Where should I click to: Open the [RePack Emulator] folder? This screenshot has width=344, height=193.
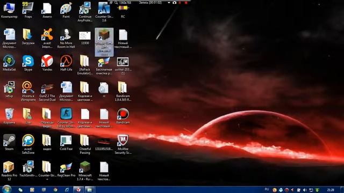pos(85,64)
